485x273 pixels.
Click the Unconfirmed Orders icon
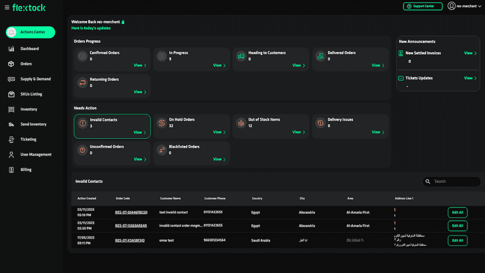click(x=82, y=150)
